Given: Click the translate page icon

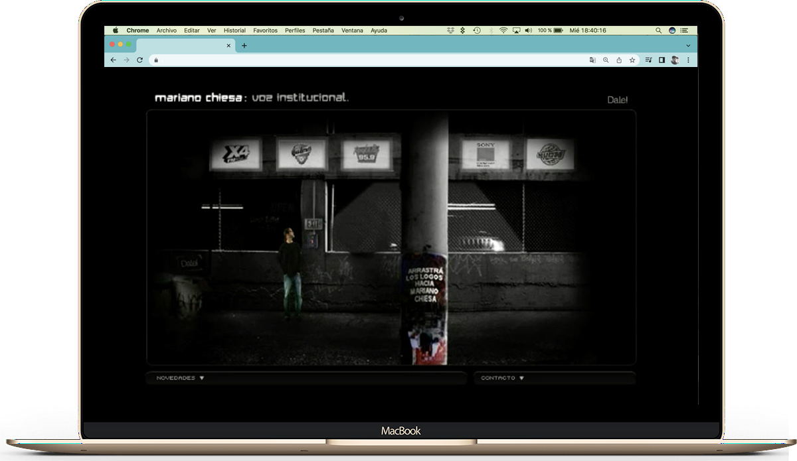Looking at the screenshot, I should click(x=592, y=60).
